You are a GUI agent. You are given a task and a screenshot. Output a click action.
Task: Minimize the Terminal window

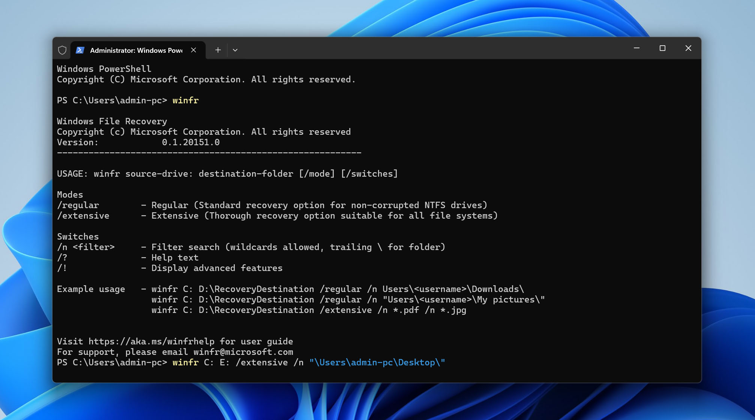tap(636, 48)
